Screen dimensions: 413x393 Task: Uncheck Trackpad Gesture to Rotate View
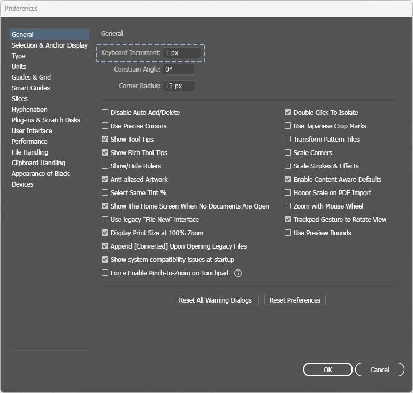click(288, 220)
